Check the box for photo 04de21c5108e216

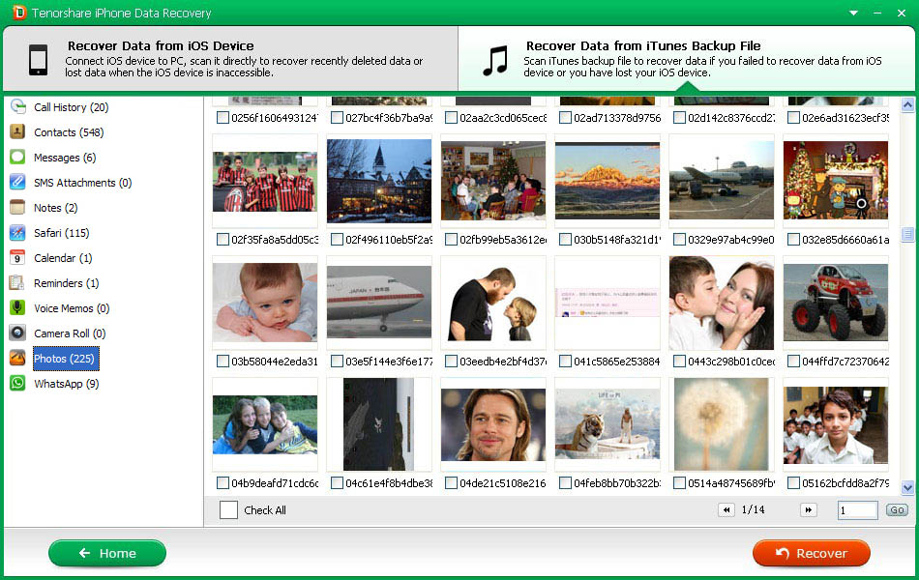pyautogui.click(x=452, y=483)
